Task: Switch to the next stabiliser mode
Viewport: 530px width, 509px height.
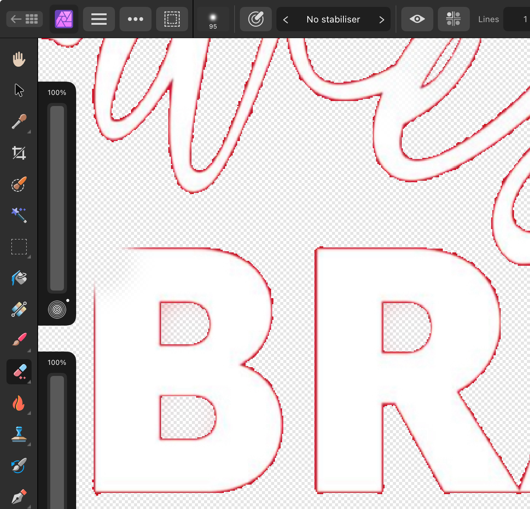Action: click(382, 19)
